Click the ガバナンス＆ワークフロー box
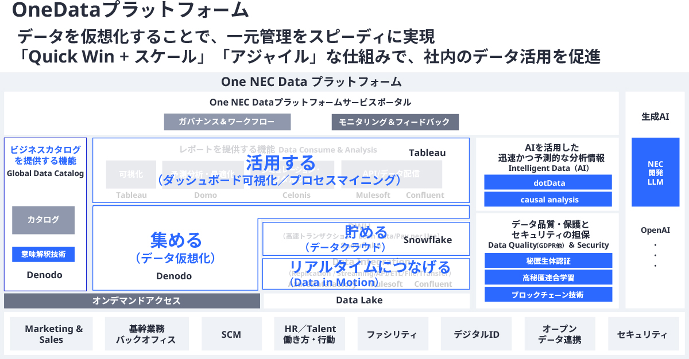This screenshot has height=359, width=689. tap(227, 122)
